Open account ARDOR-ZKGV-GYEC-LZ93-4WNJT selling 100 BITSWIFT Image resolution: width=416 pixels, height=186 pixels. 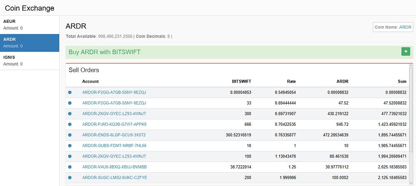114,156
